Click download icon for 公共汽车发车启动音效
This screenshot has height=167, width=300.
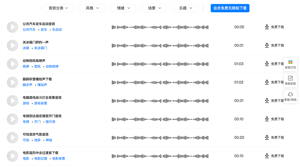[267, 27]
